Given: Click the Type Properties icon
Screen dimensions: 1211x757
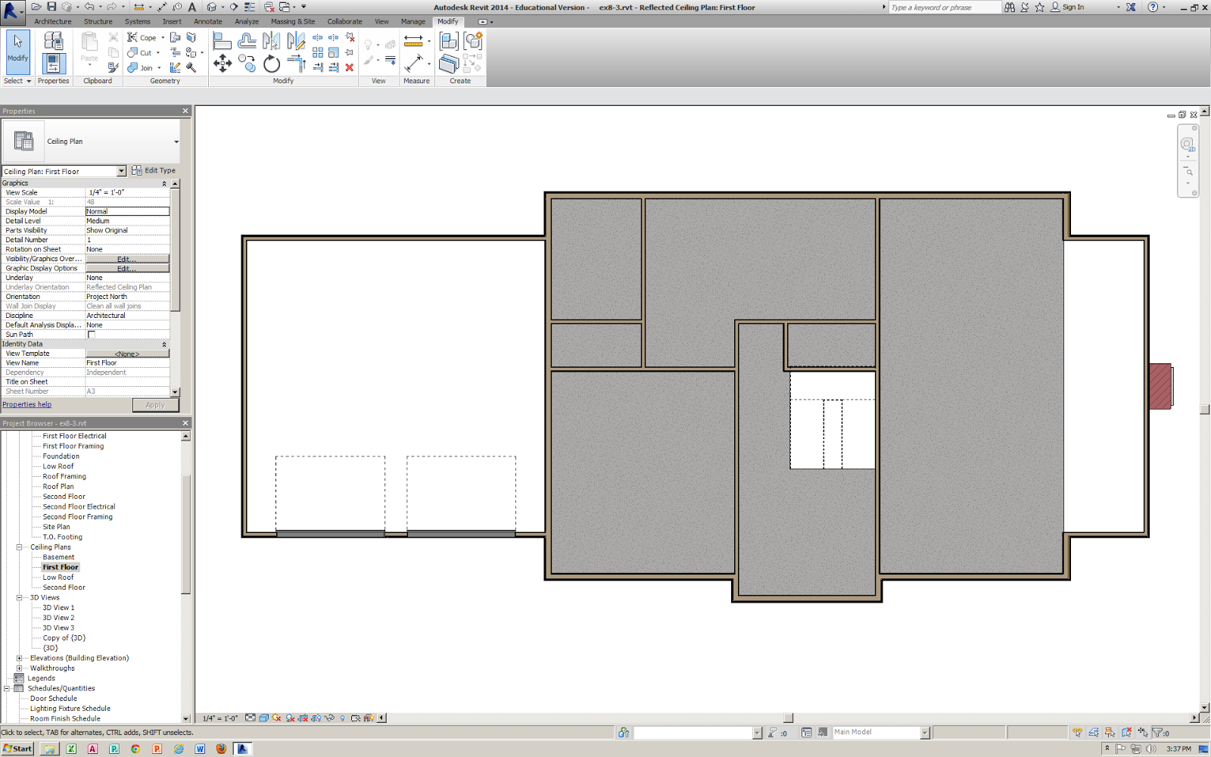Looking at the screenshot, I should click(53, 40).
